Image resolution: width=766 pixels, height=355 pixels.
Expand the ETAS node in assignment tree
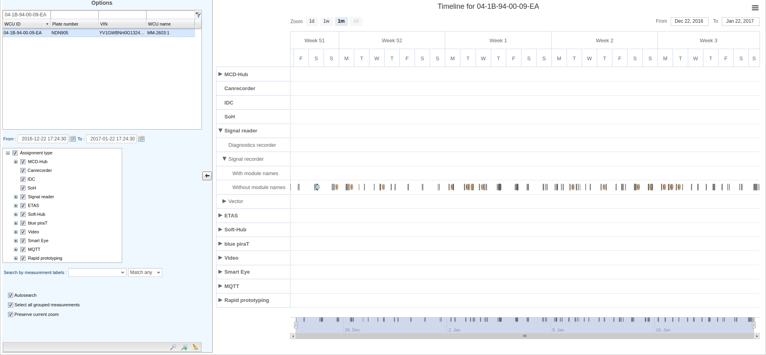16,206
